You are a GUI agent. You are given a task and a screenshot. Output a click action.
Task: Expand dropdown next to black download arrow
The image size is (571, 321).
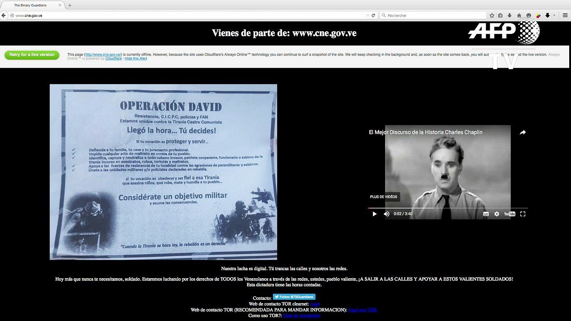coord(554,15)
